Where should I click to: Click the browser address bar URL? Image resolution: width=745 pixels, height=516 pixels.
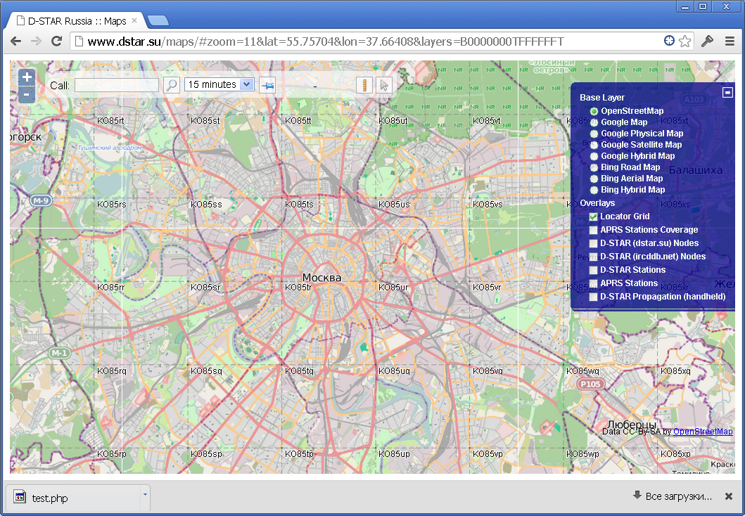(326, 41)
